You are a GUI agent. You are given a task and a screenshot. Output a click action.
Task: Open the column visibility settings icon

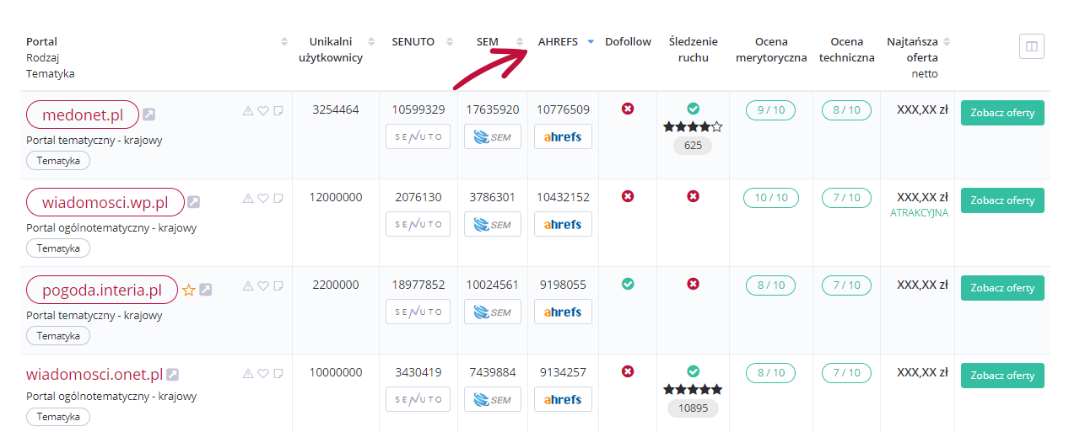[x=1031, y=46]
